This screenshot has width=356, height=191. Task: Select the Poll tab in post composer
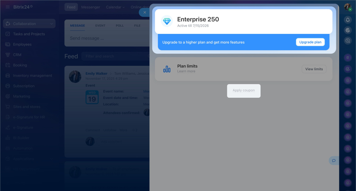[120, 26]
